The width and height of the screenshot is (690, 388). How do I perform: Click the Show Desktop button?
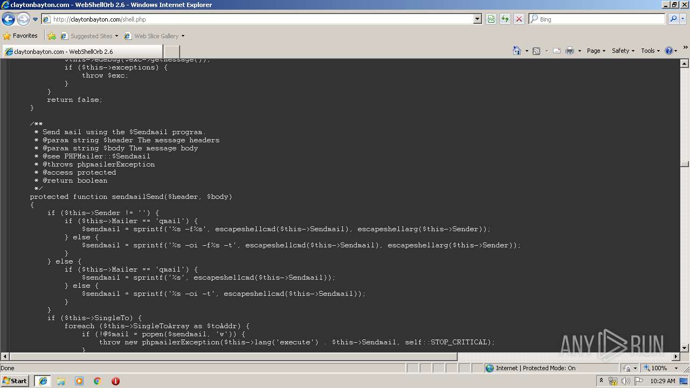pos(684,381)
